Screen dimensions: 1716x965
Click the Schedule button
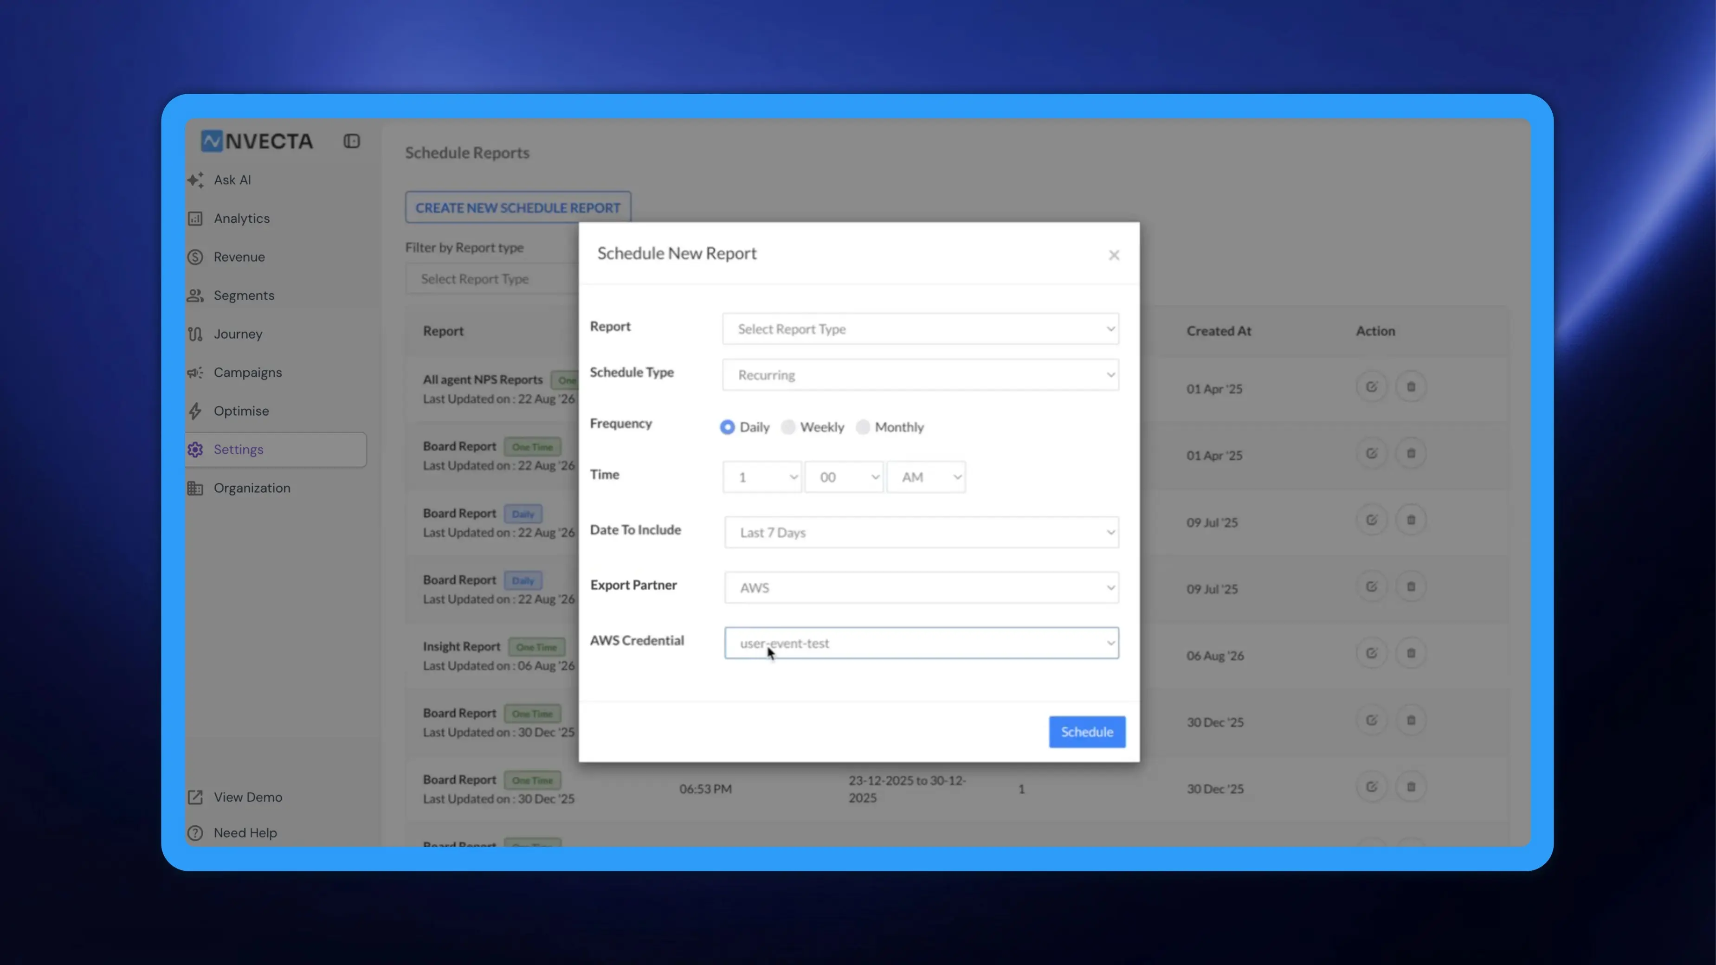(1087, 732)
